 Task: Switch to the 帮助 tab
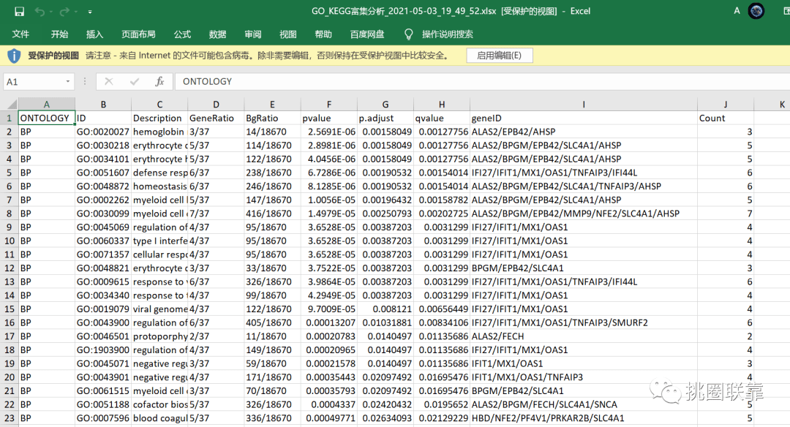tap(323, 34)
